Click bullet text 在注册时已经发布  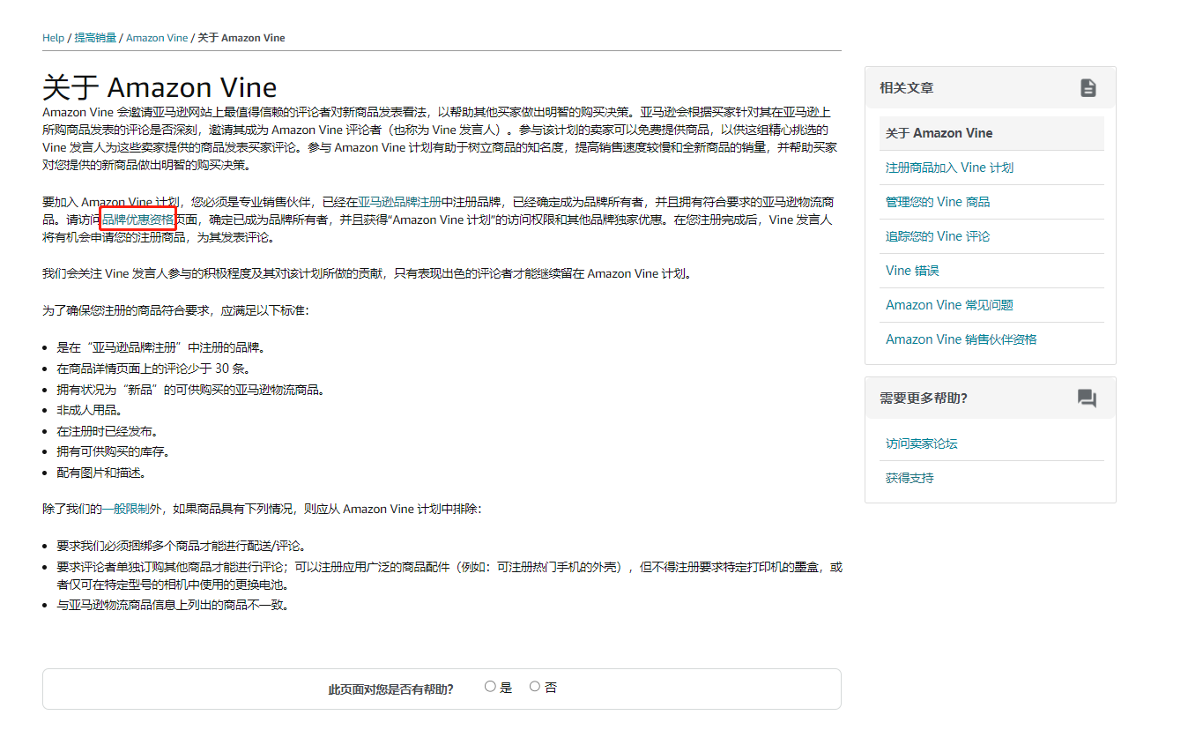pyautogui.click(x=108, y=431)
